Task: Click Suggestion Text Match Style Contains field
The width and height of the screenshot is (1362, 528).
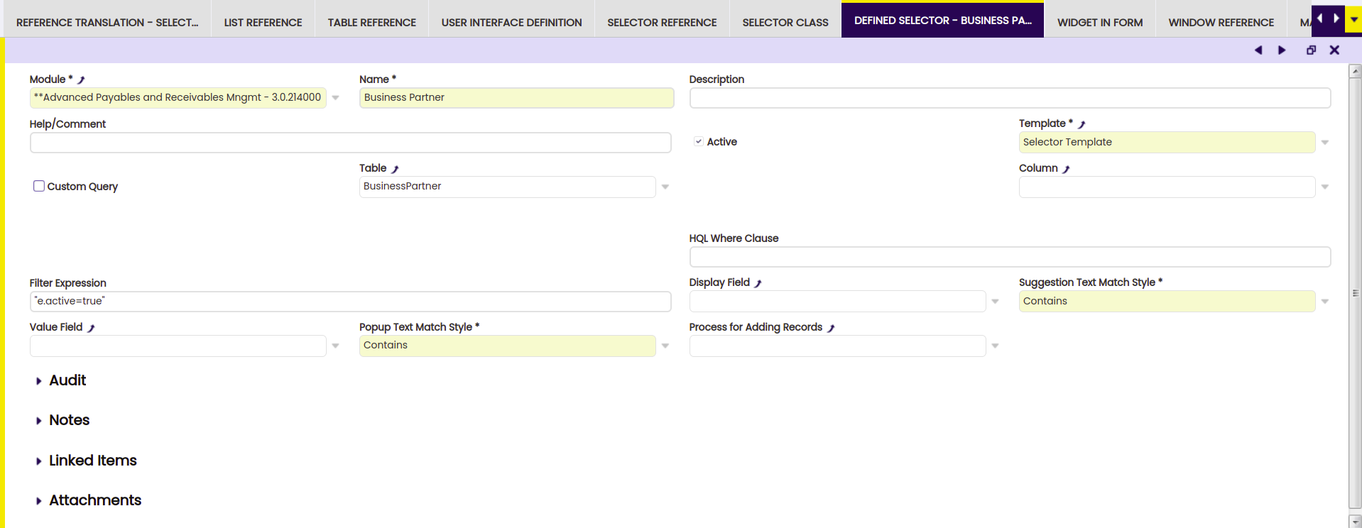Action: pyautogui.click(x=1167, y=302)
